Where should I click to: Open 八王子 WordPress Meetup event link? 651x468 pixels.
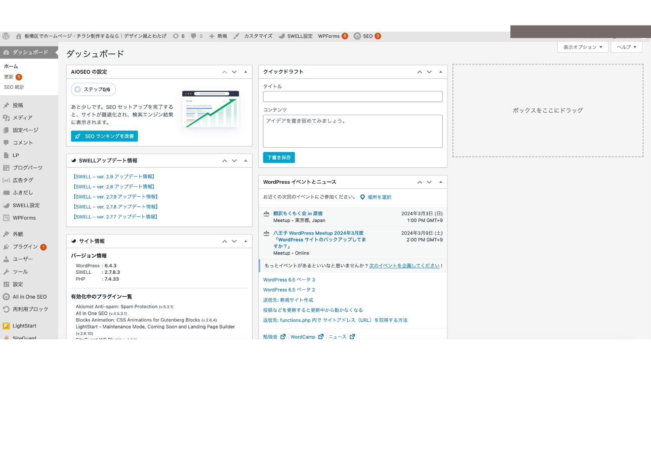(319, 240)
